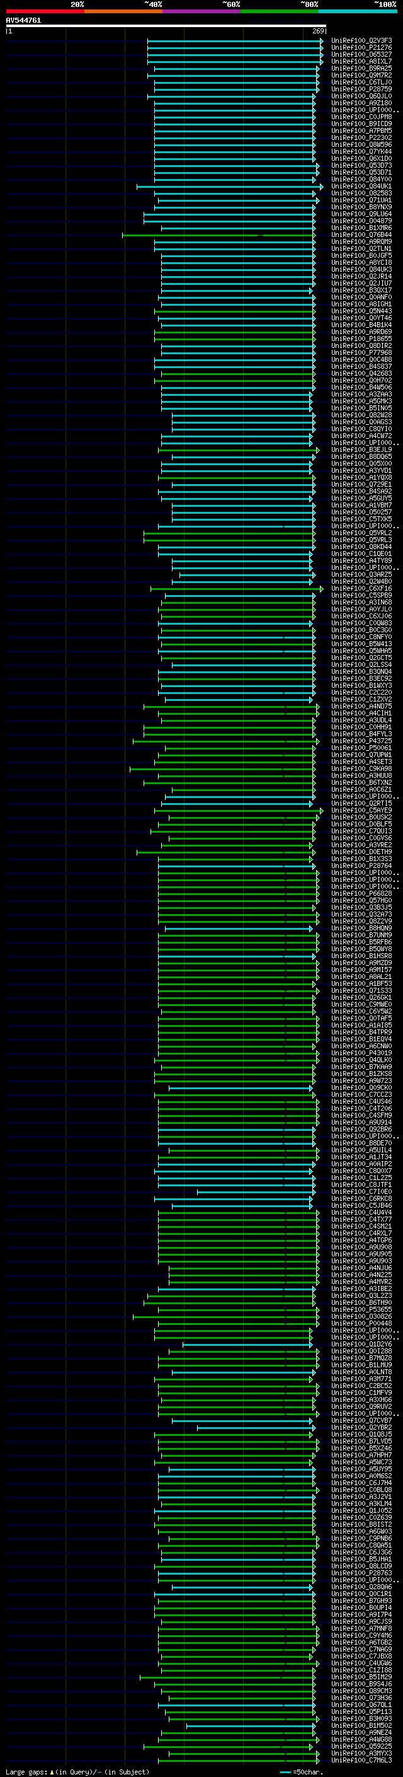Screen dimensions: 403x1777
Task: Select the label UniRef100_Q1D2Y6
Action: pyautogui.click(x=361, y=1344)
